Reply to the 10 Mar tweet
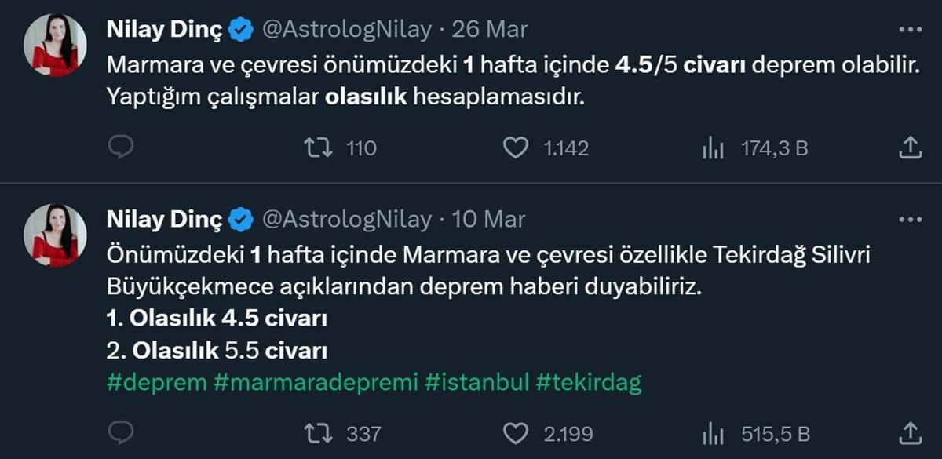 pos(120,432)
